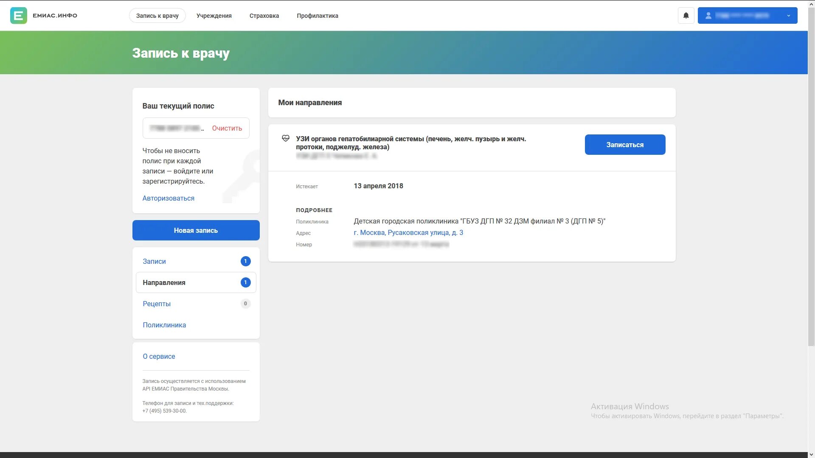The width and height of the screenshot is (815, 458).
Task: Open address г. Москва, Русаковская улица link
Action: (x=408, y=232)
